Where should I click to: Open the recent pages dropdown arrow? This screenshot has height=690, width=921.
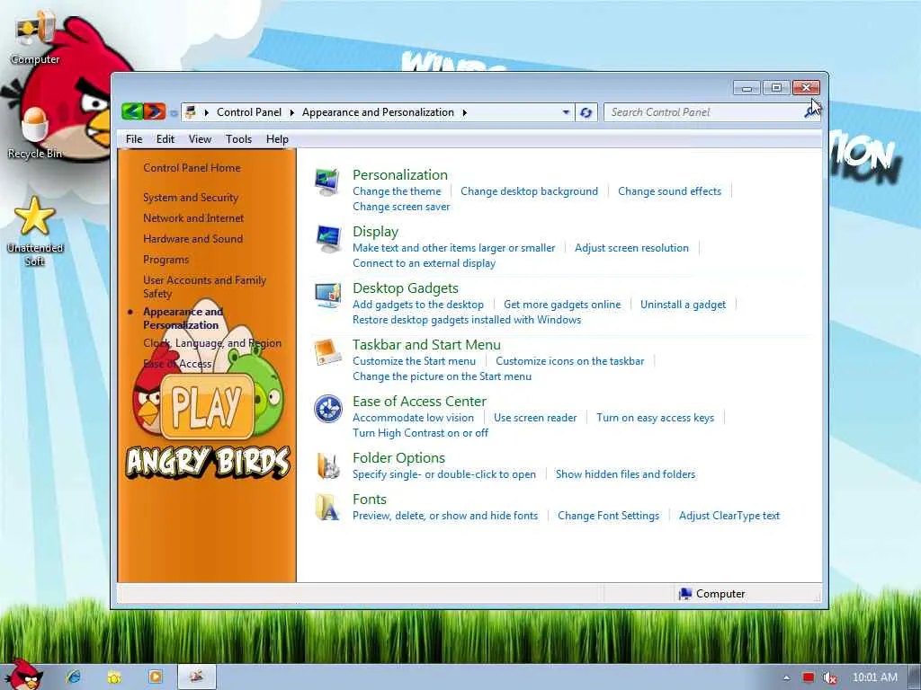[174, 112]
